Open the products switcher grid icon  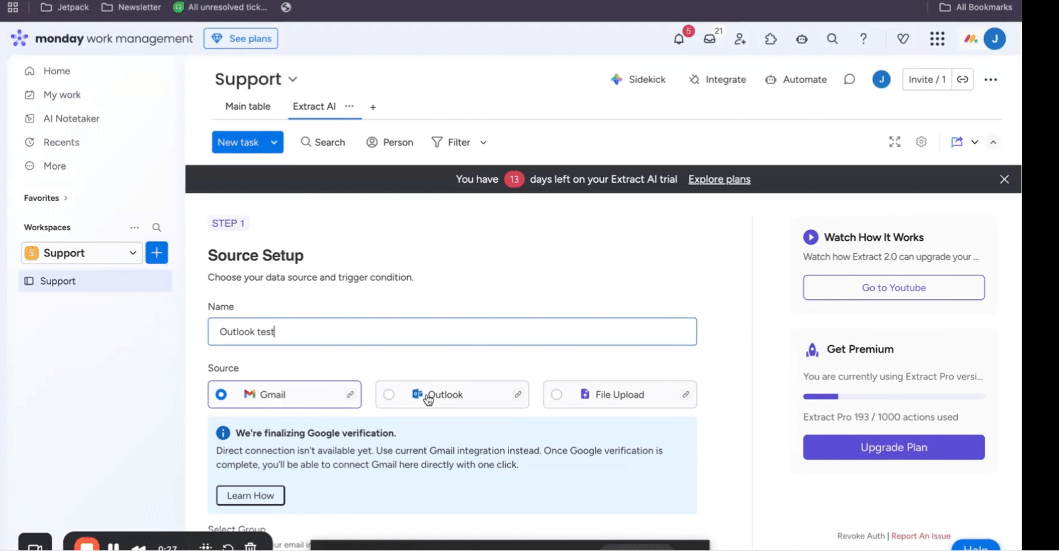[937, 39]
